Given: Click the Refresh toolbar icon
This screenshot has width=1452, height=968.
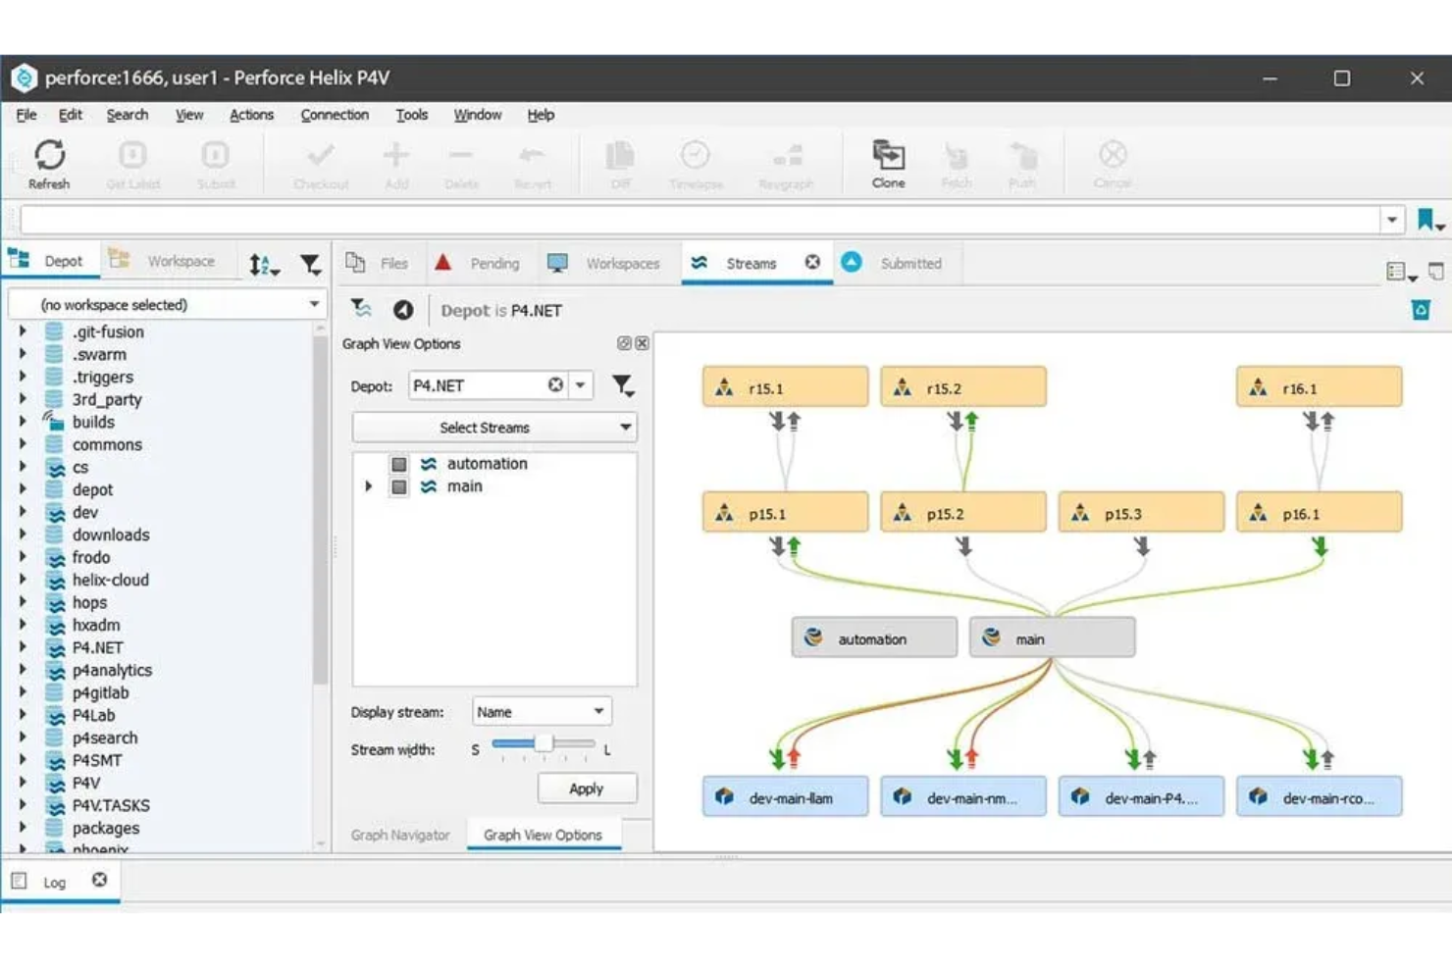Looking at the screenshot, I should pos(49,163).
